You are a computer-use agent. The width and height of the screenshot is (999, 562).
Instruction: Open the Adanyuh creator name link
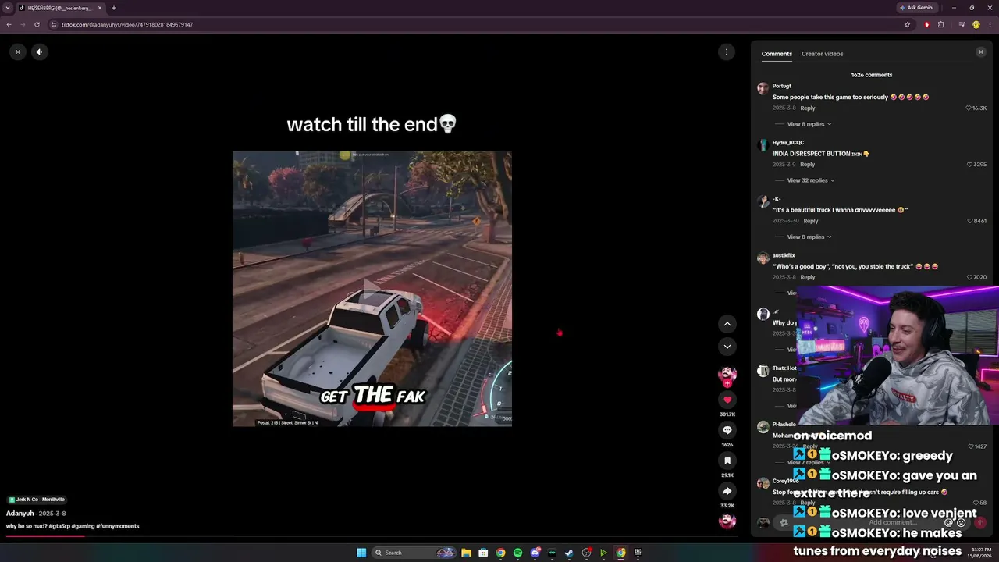20,514
